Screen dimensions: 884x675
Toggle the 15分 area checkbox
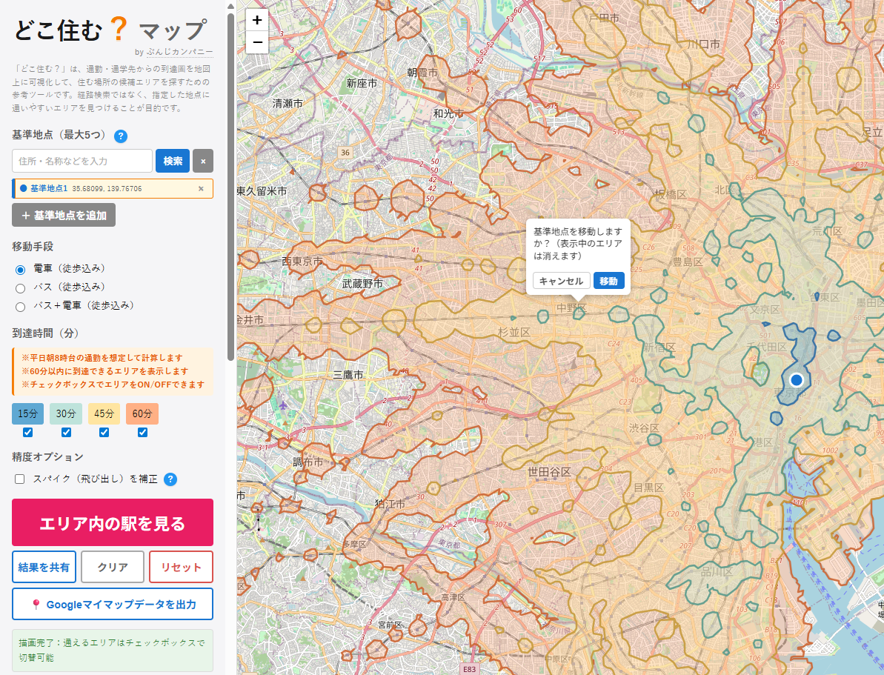point(27,432)
